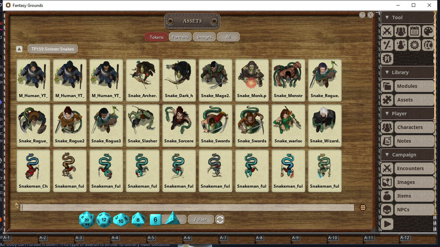Open the Options gear icon
The width and height of the screenshot is (440, 247).
415,45
